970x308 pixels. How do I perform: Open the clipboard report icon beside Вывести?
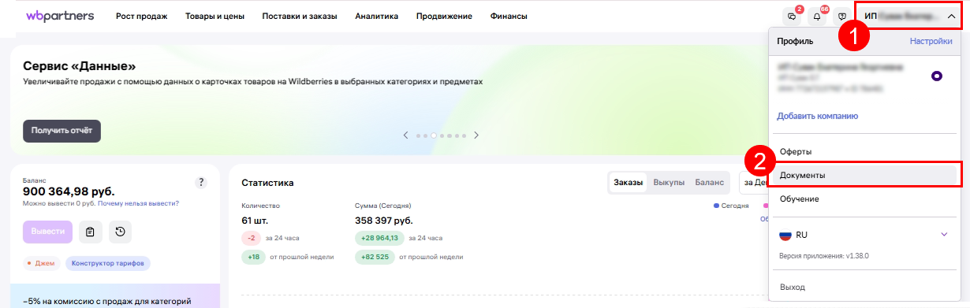point(91,232)
